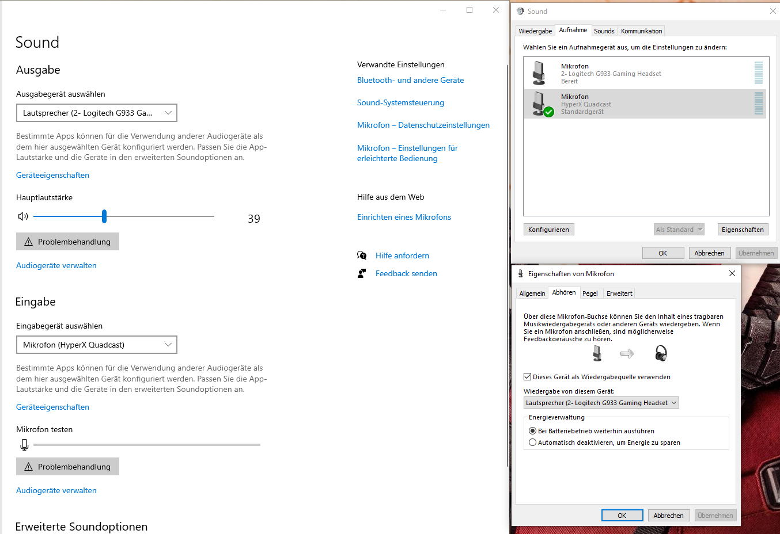Open the Sounds tab
The width and height of the screenshot is (780, 534).
point(604,31)
